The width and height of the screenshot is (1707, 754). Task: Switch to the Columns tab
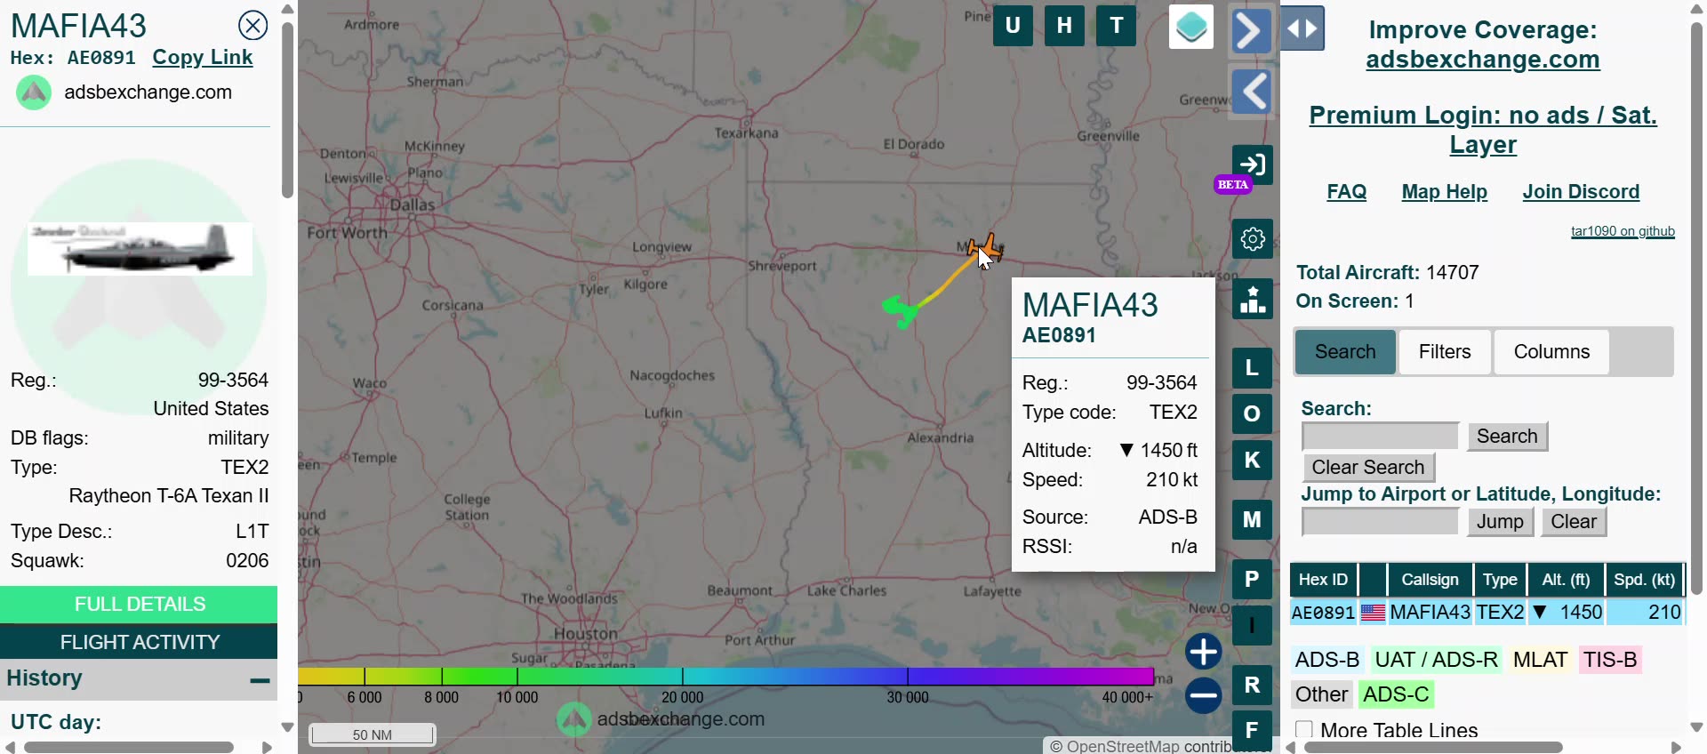point(1551,352)
